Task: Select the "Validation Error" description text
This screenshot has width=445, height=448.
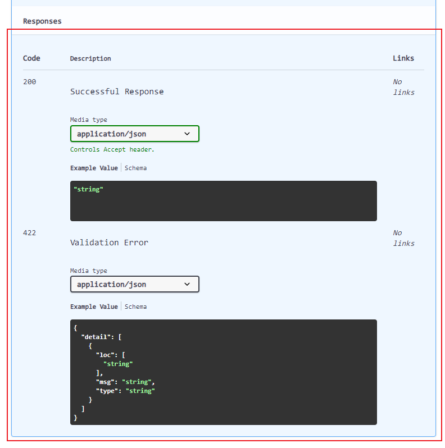Action: [x=109, y=243]
